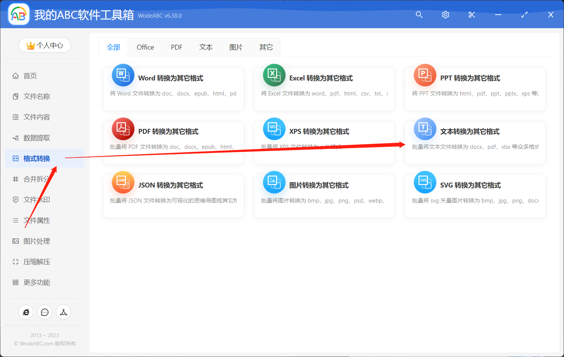Click the scissors icon in the title bar
Screen dimensions: 564x357
pyautogui.click(x=472, y=15)
